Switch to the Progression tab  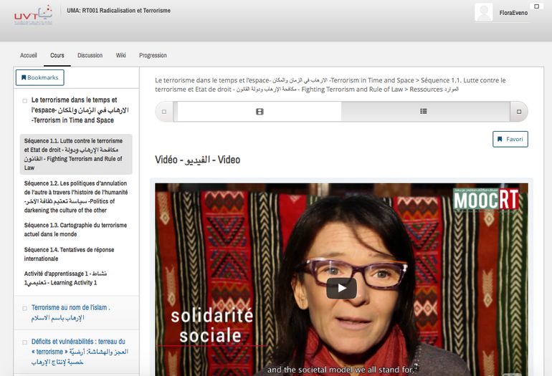tap(153, 55)
